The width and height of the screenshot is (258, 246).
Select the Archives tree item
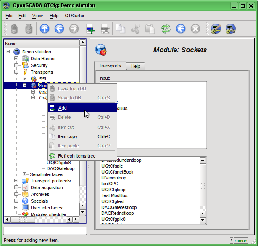[x=39, y=194]
